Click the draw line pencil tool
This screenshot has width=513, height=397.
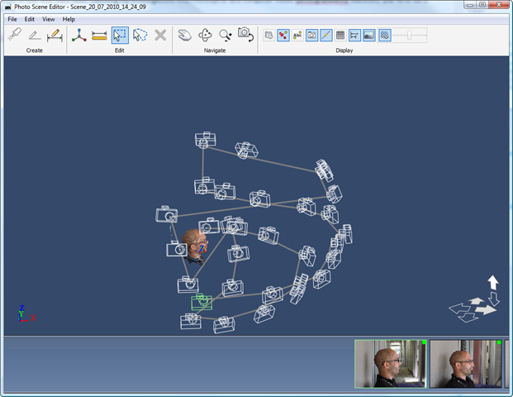pyautogui.click(x=34, y=36)
